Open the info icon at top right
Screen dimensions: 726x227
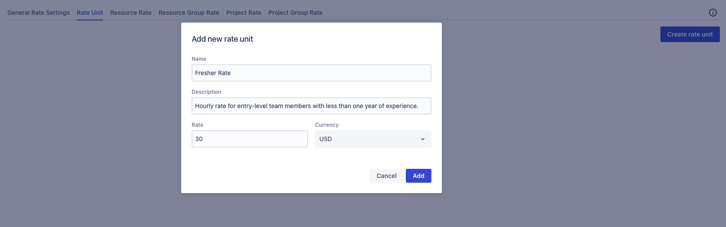(x=713, y=13)
